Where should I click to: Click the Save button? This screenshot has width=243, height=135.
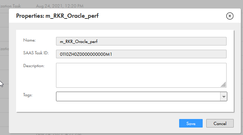[191, 123]
